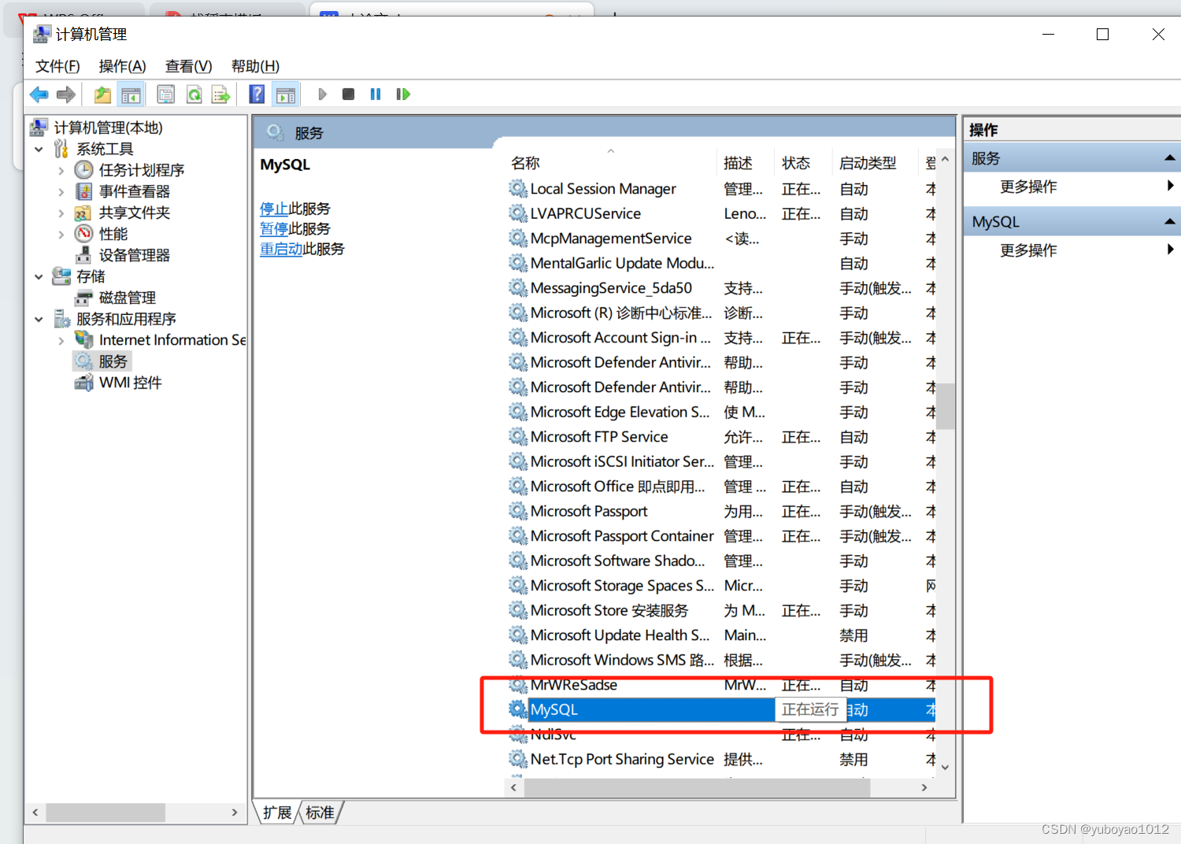The image size is (1181, 844).
Task: Expand the Internet Information Services node
Action: click(x=61, y=340)
